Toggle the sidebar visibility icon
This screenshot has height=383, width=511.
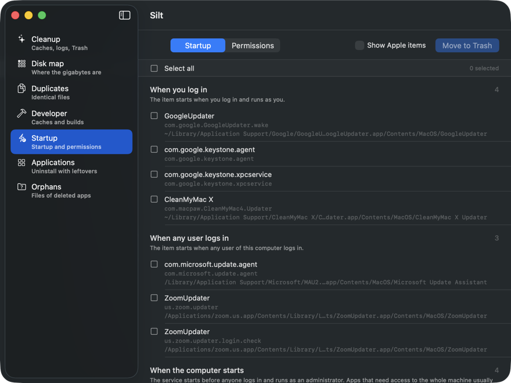coord(124,15)
